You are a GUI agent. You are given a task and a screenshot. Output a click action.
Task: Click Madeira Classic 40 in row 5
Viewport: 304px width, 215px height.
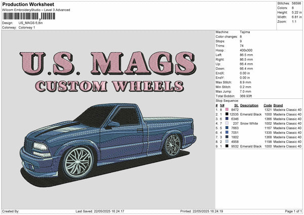pos(287,128)
